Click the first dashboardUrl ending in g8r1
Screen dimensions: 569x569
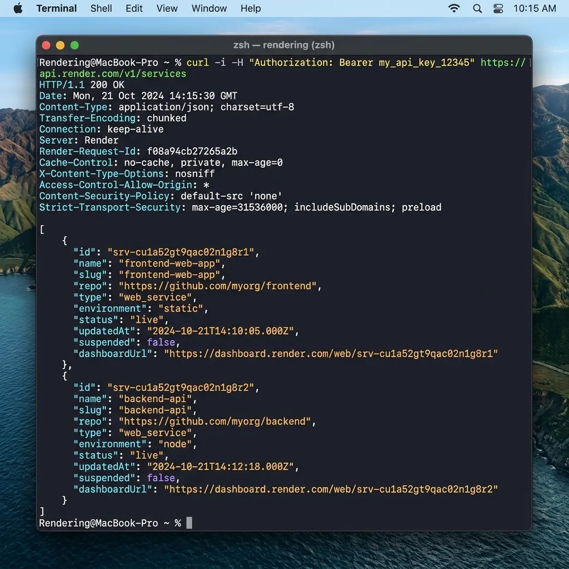click(331, 354)
